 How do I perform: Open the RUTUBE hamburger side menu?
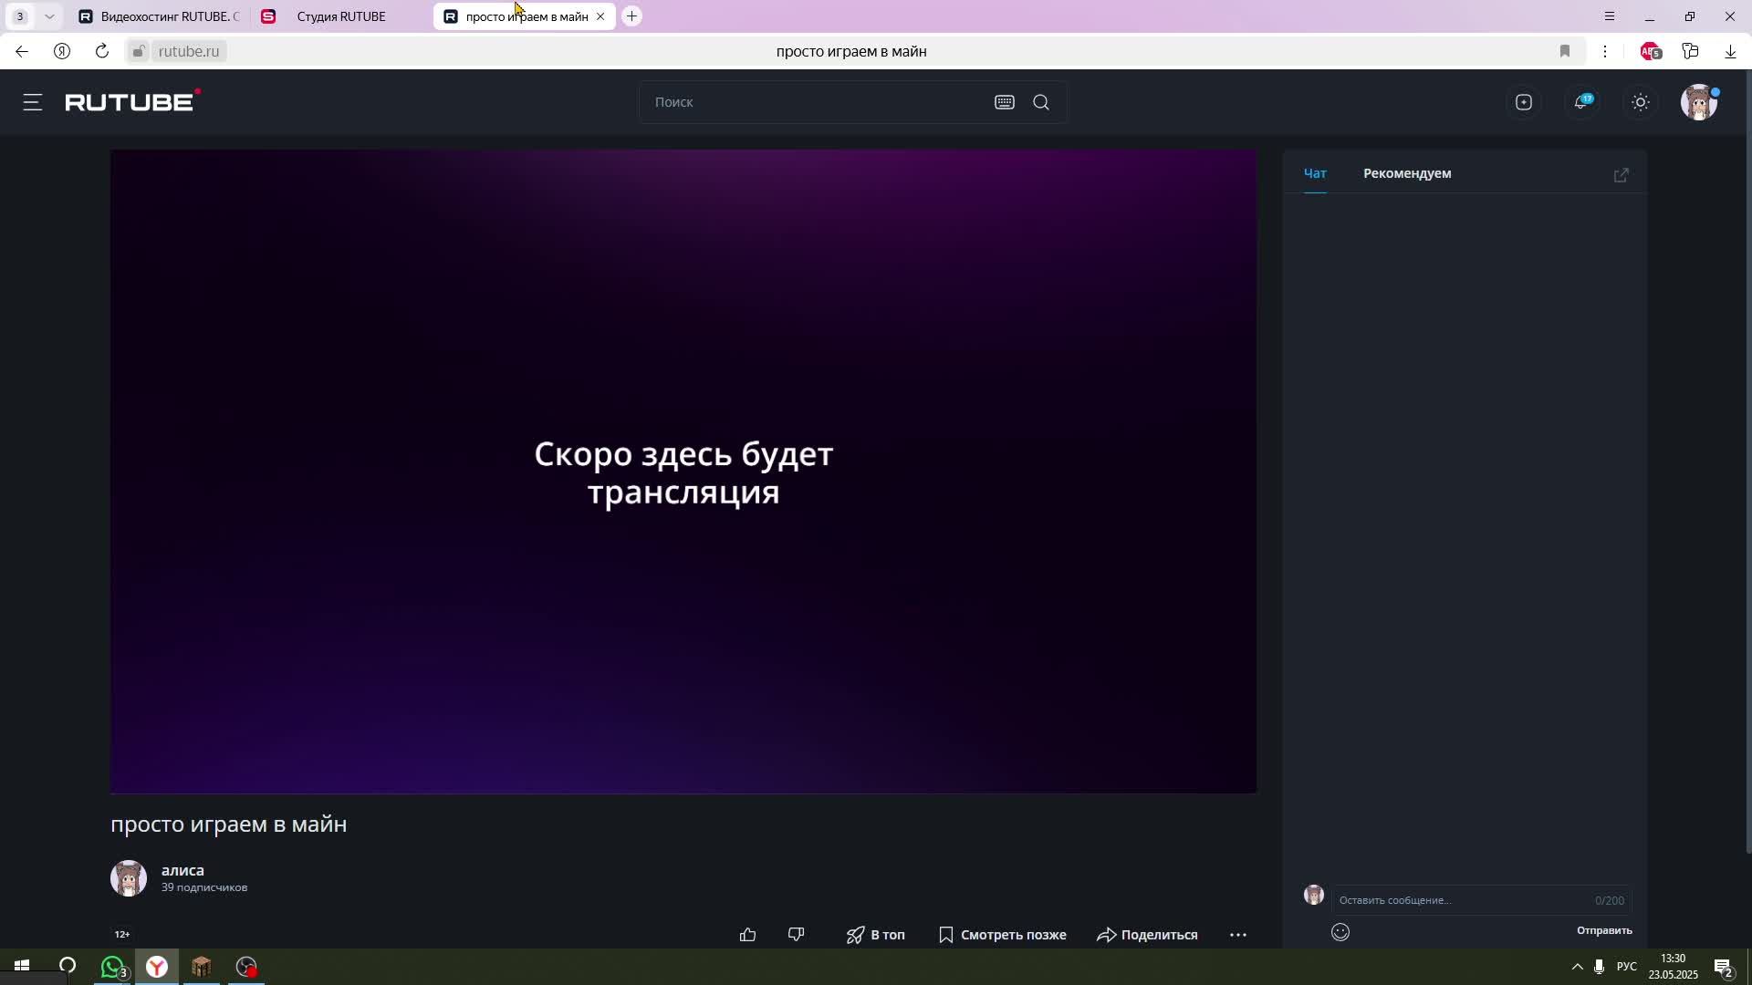(33, 102)
